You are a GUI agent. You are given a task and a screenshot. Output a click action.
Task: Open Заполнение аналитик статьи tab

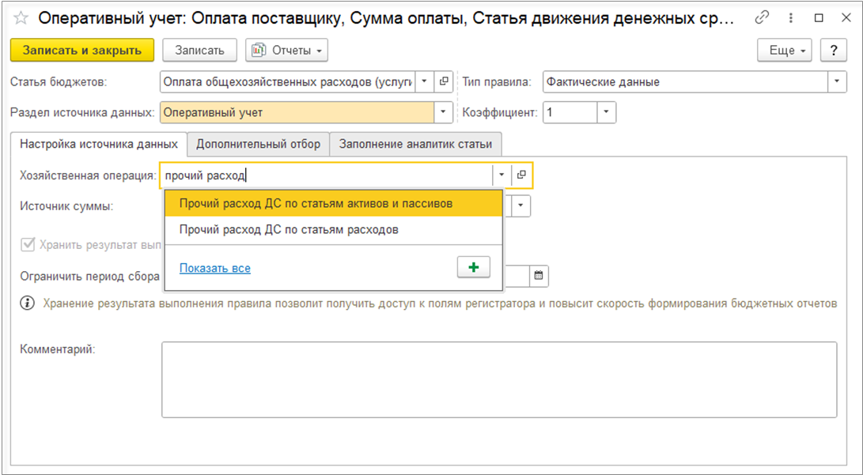click(x=415, y=144)
